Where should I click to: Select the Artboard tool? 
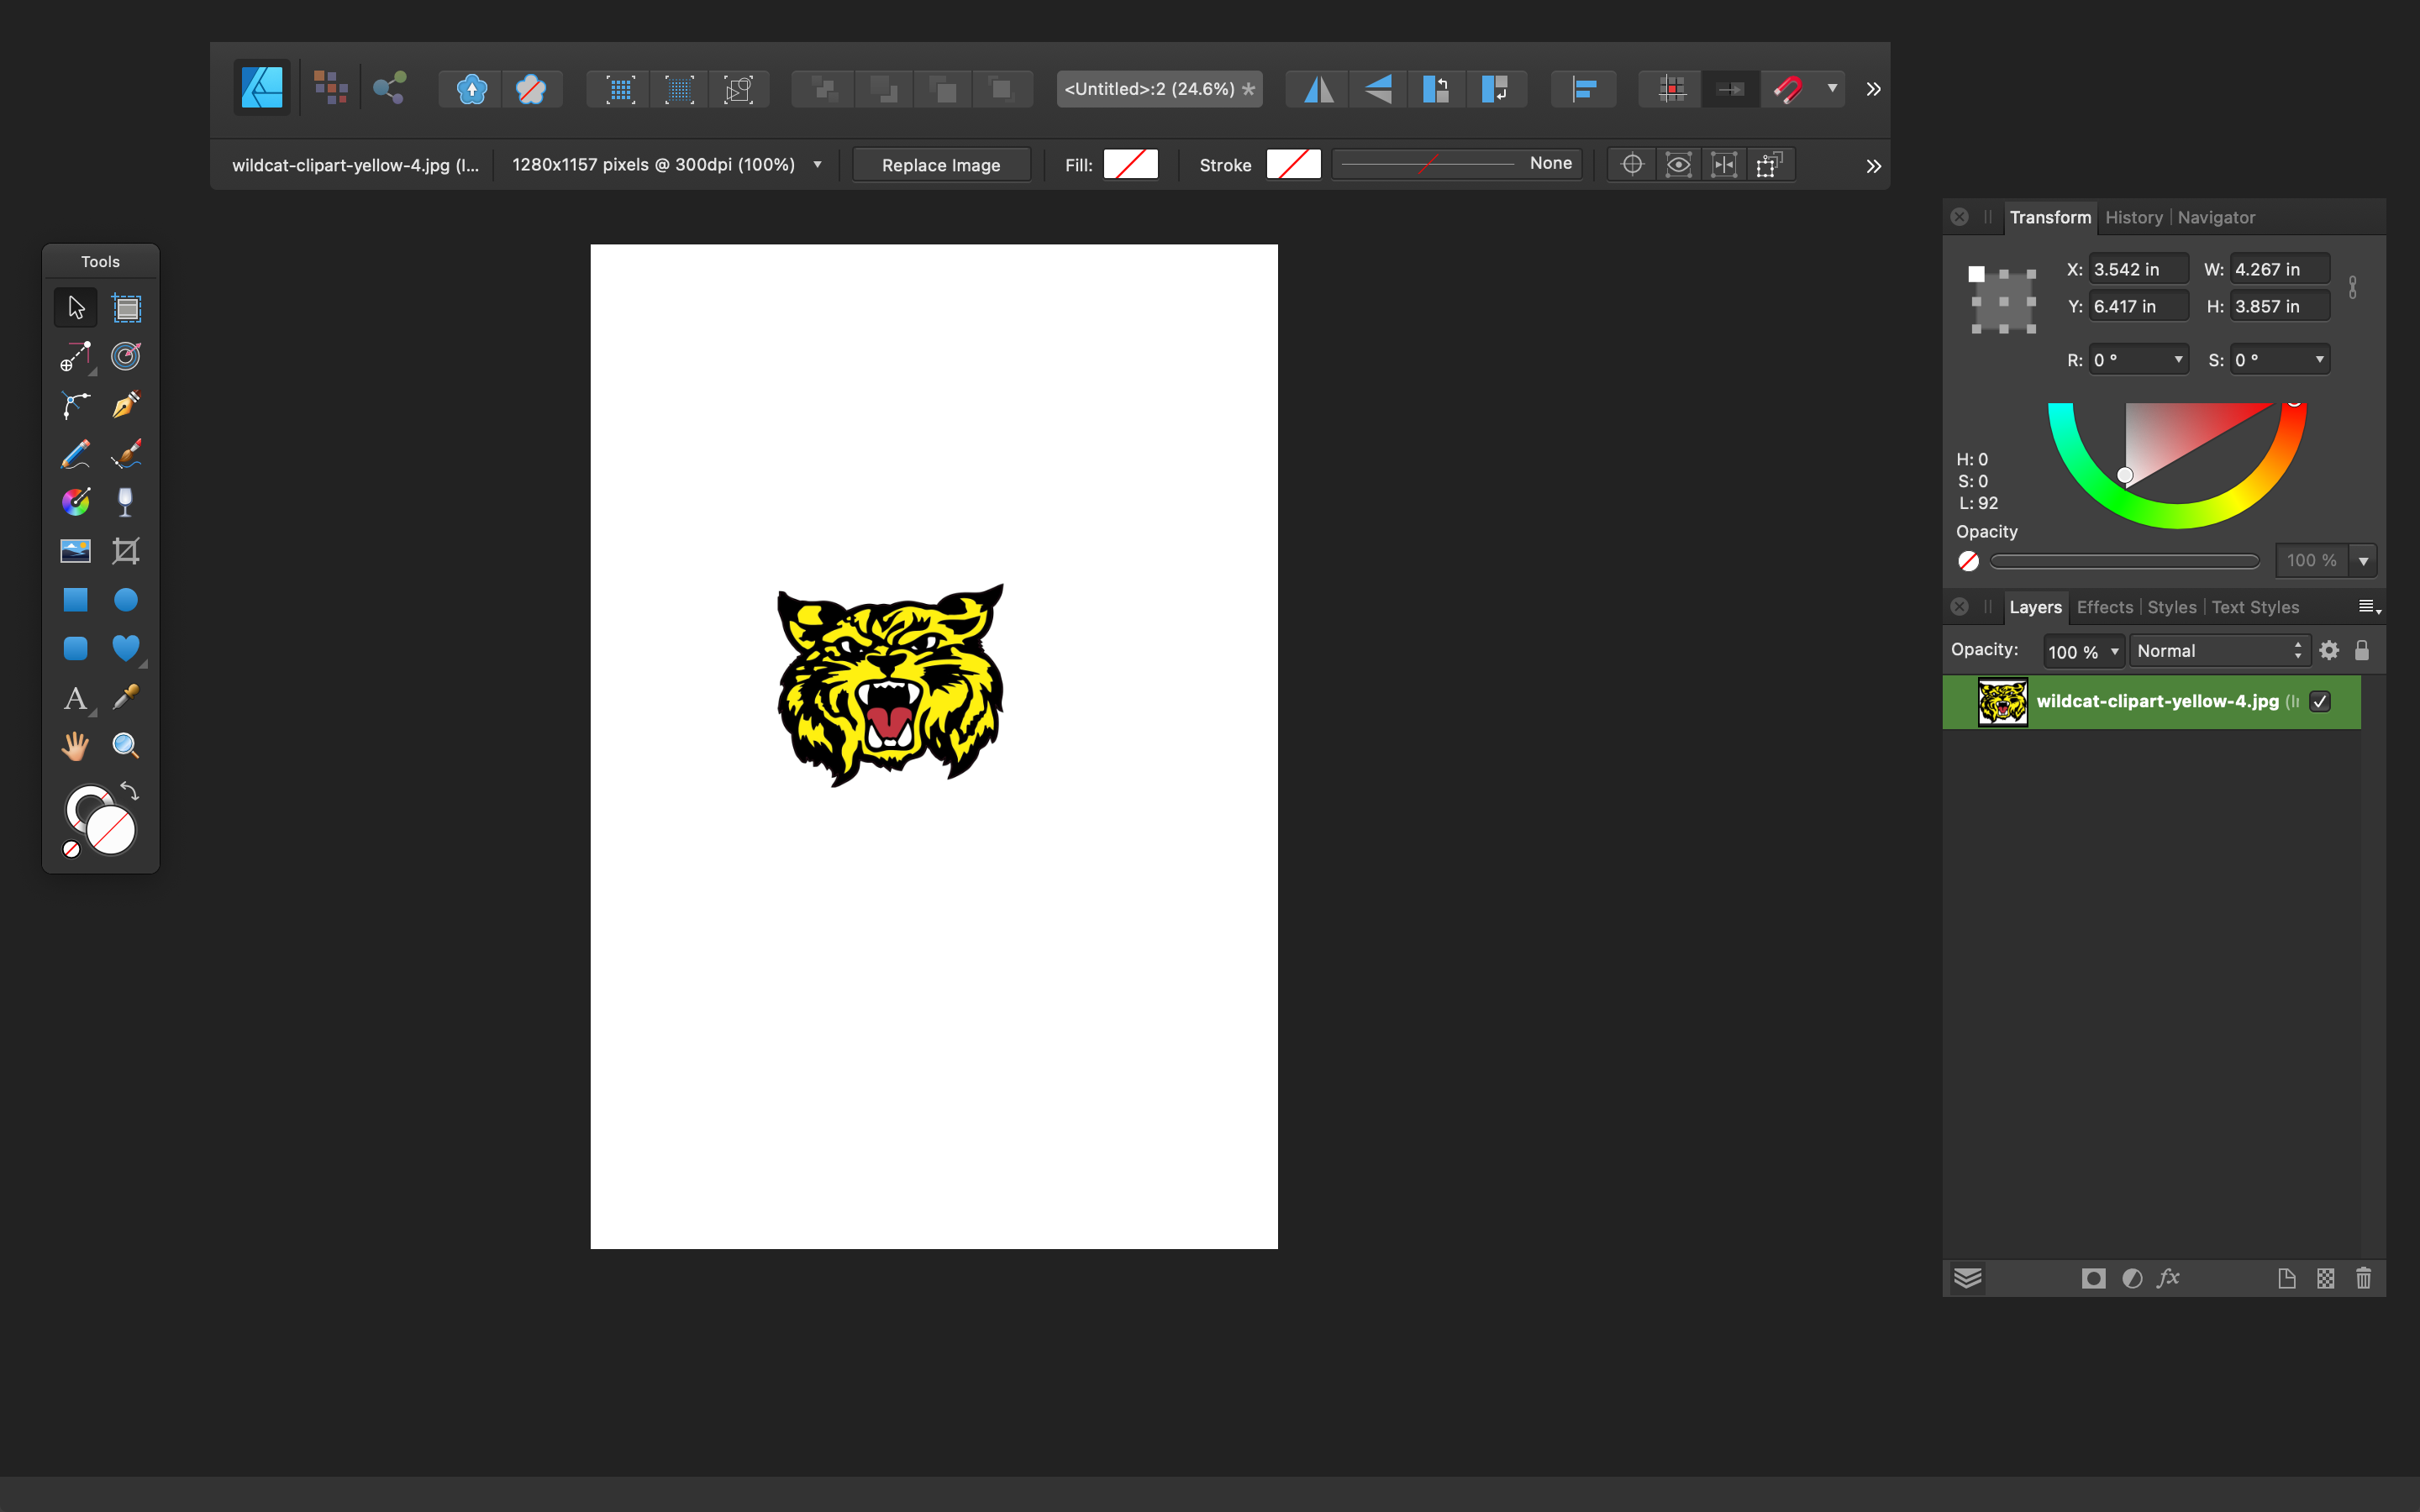pos(126,307)
